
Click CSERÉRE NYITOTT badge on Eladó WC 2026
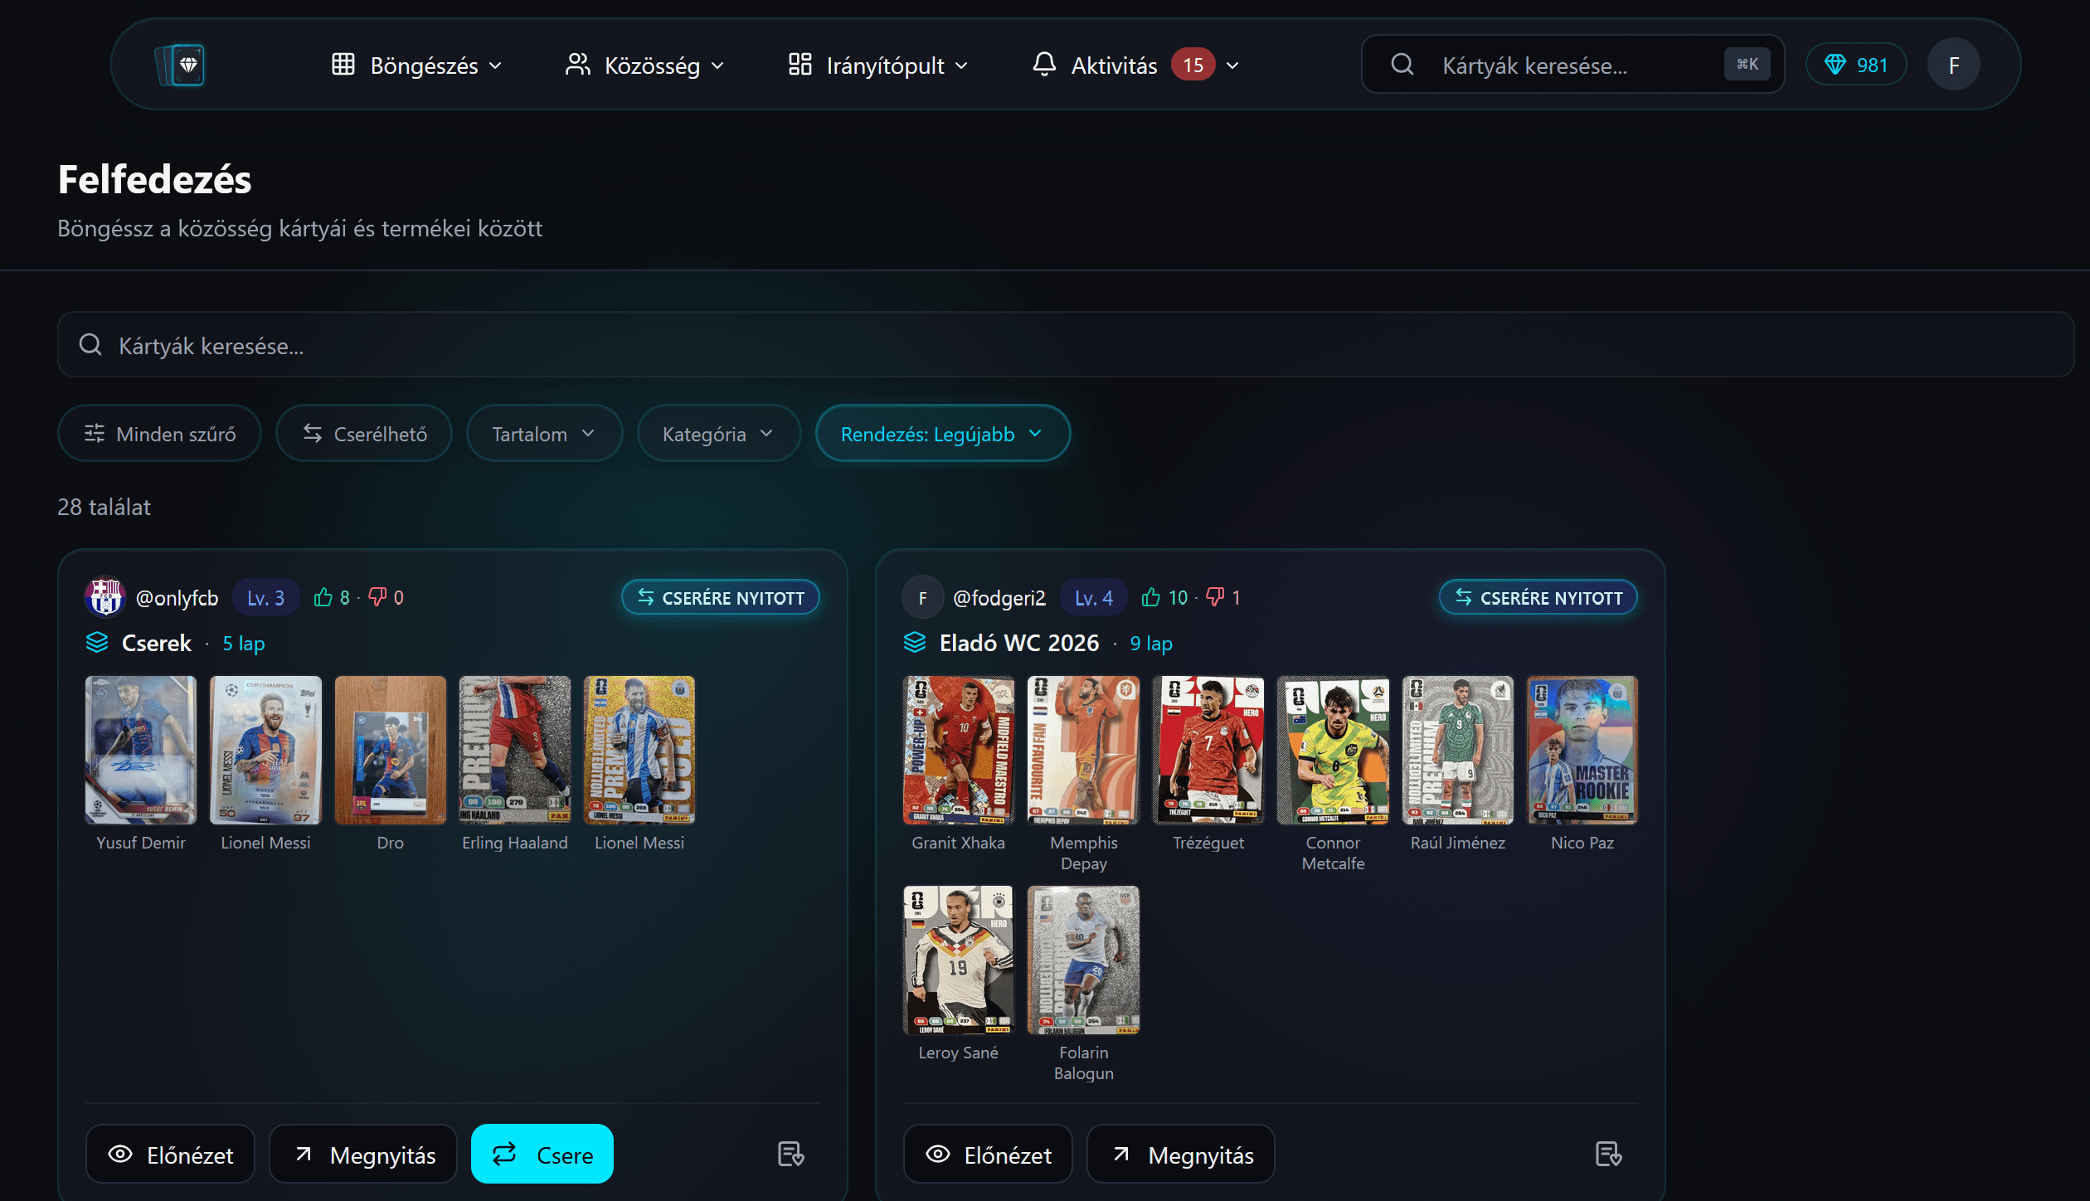(1538, 597)
